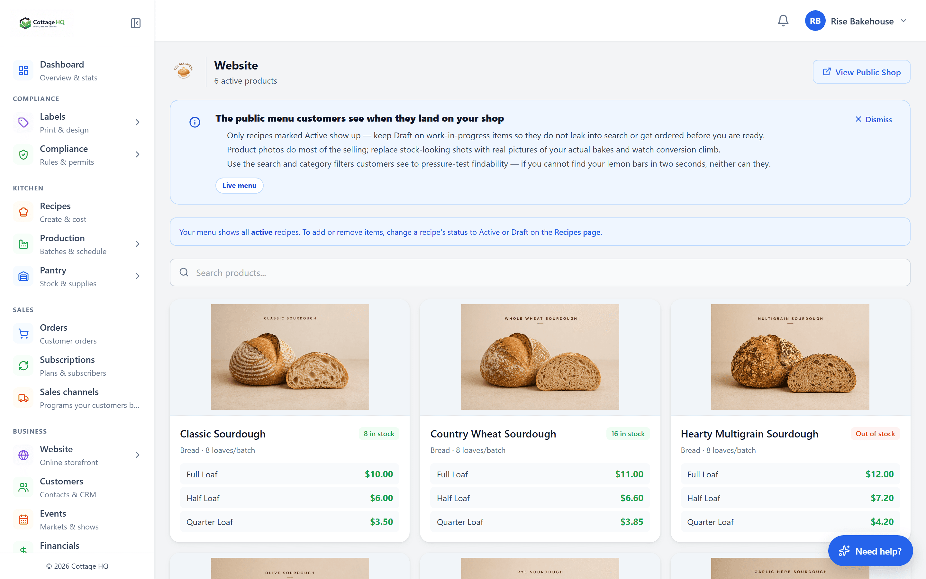This screenshot has width=926, height=579.
Task: Click the Labels tag icon
Action: [x=23, y=123]
